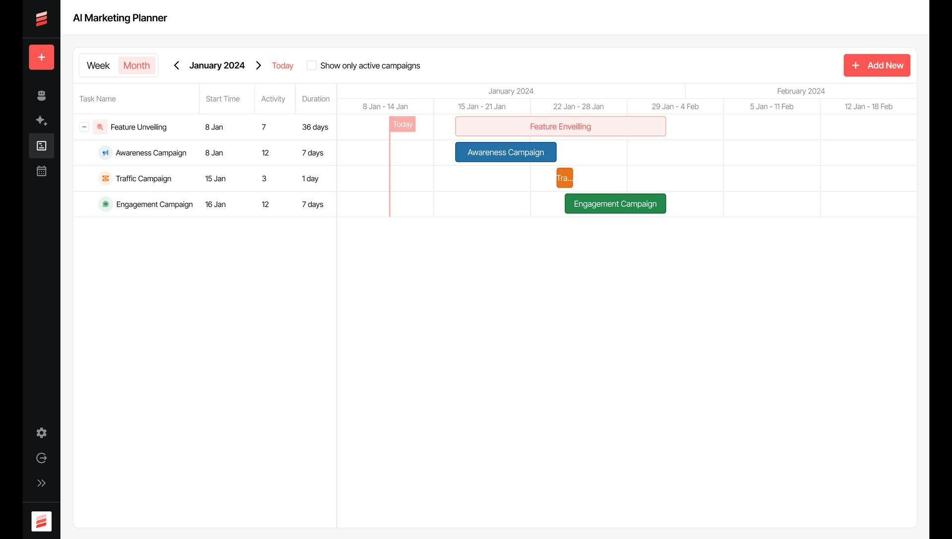Open the calendar icon in sidebar

41,171
